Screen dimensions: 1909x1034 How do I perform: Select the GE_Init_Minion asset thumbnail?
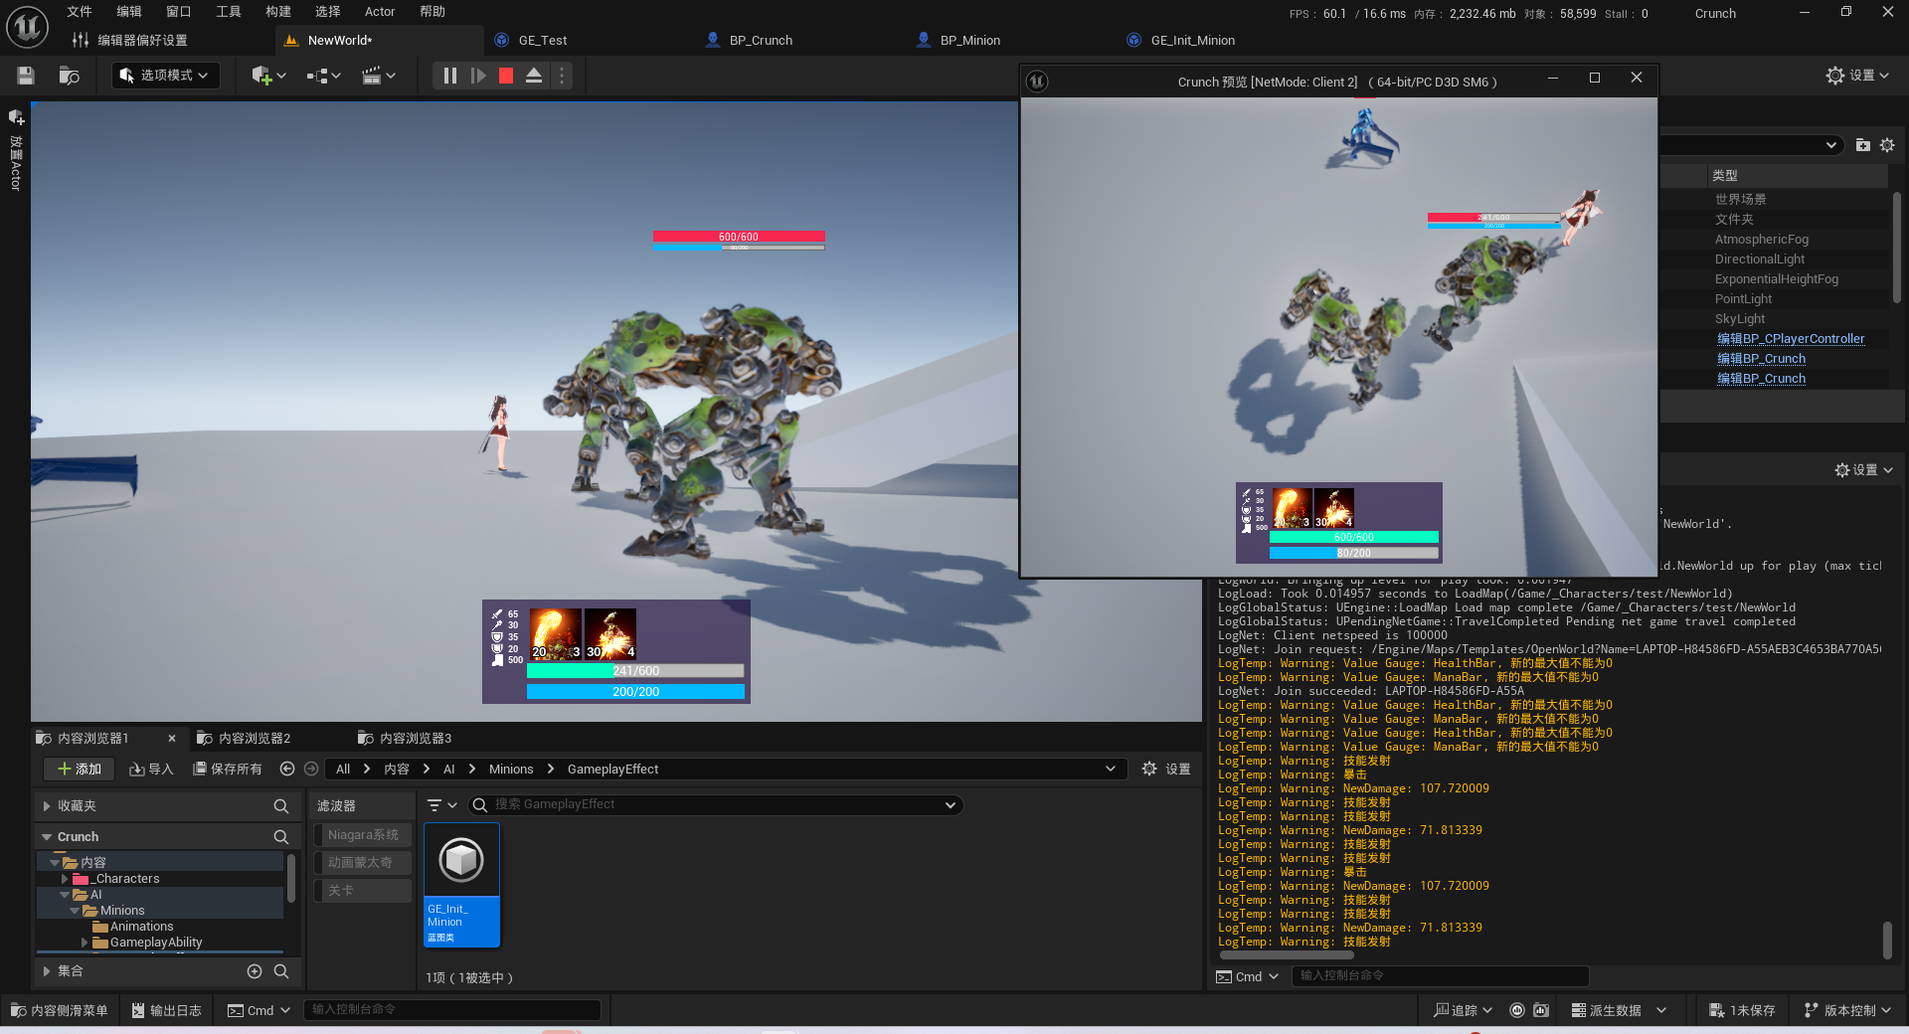tap(462, 885)
